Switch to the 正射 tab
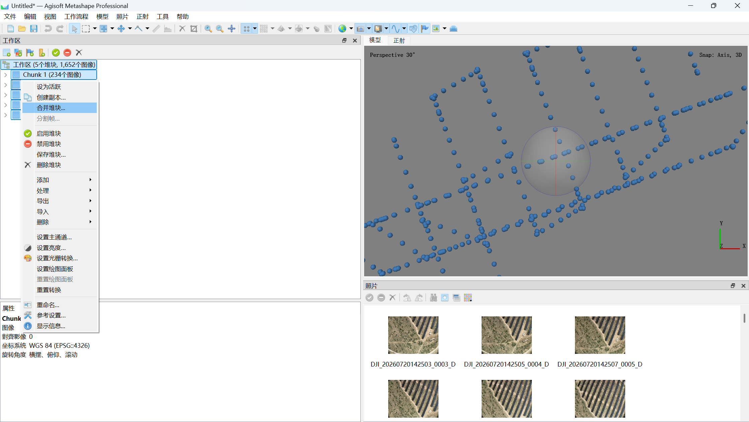This screenshot has height=422, width=749. [x=399, y=40]
